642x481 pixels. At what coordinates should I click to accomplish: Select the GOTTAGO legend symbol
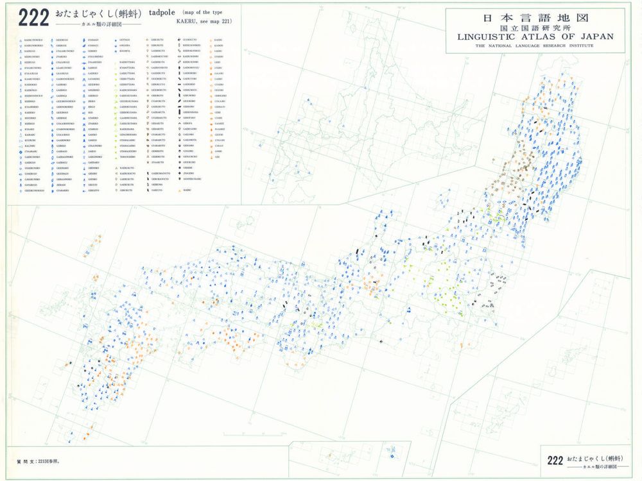[115, 40]
